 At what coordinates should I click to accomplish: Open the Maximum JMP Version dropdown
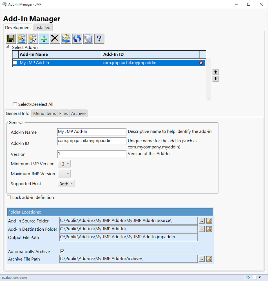tap(64, 174)
